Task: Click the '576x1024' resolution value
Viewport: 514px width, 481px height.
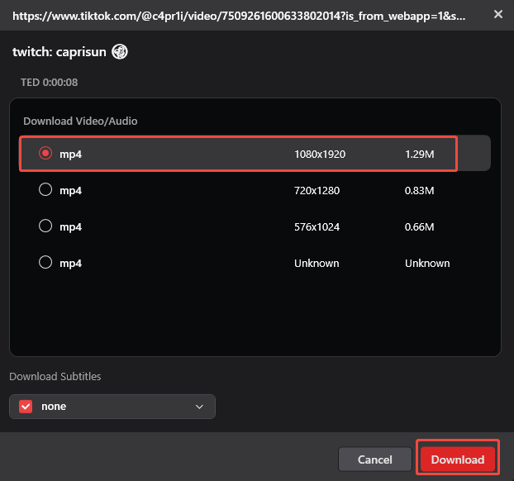Action: [x=316, y=227]
